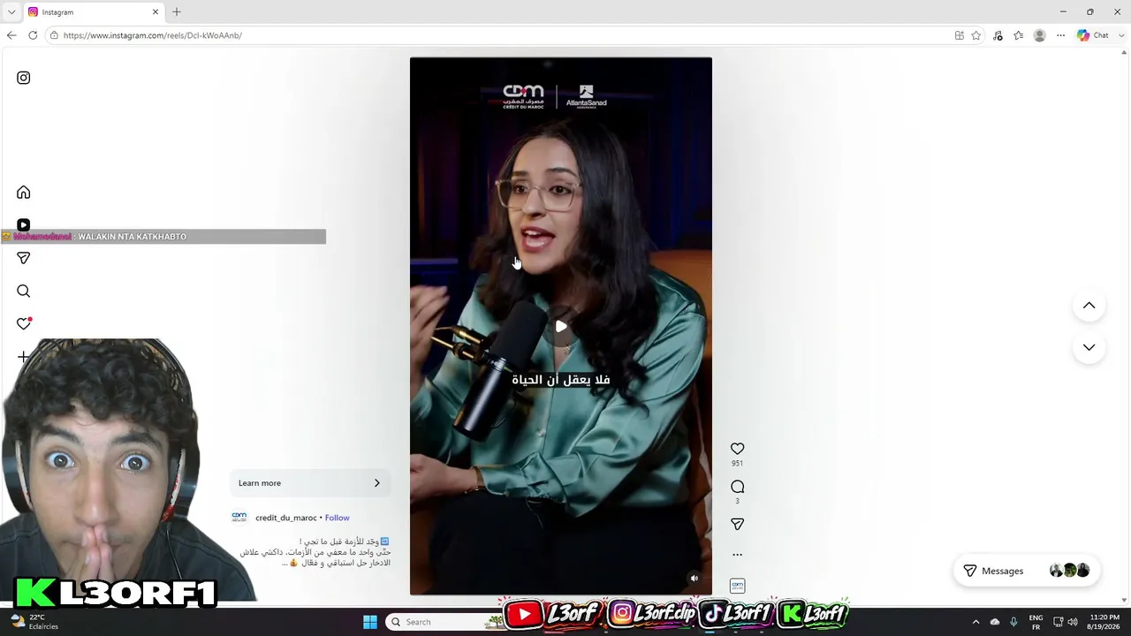Open the taskbar clock and date
This screenshot has height=636, width=1131.
point(1104,622)
